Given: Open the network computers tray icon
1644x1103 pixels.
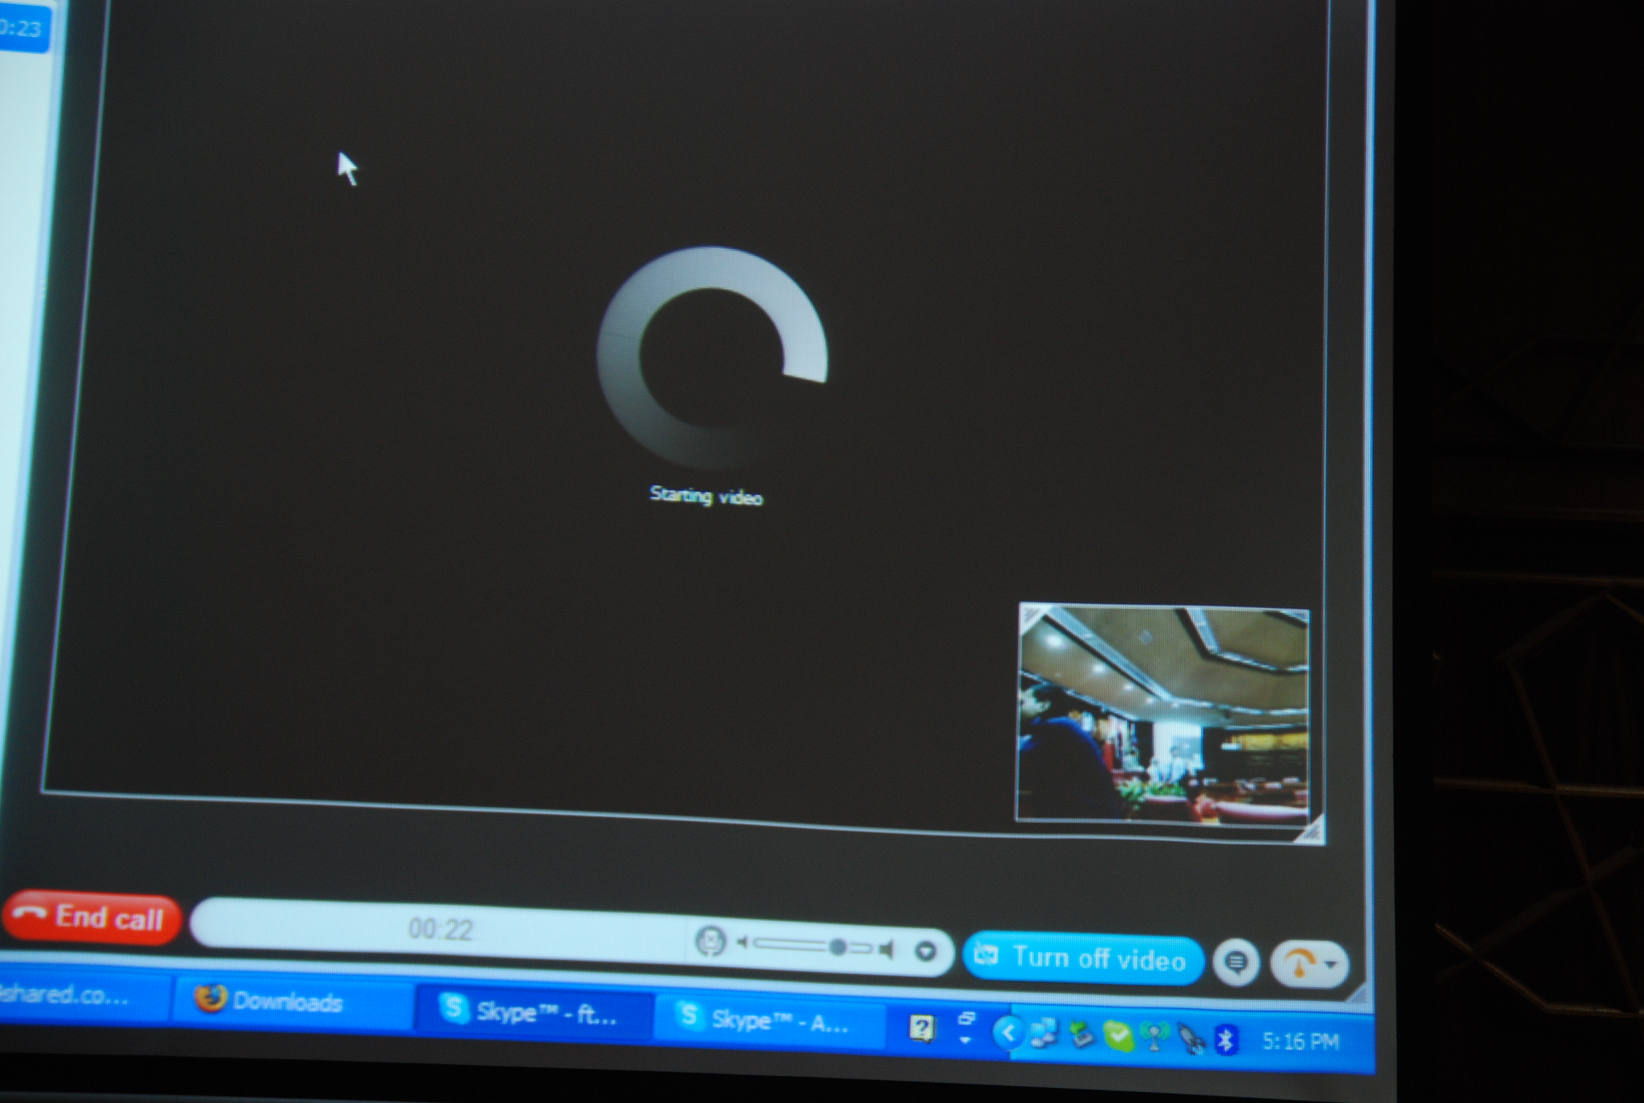Looking at the screenshot, I should tap(1043, 1033).
